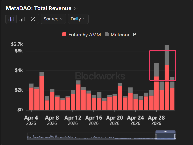Click the $2k y-axis label
This screenshot has width=193, height=145.
[x=19, y=90]
